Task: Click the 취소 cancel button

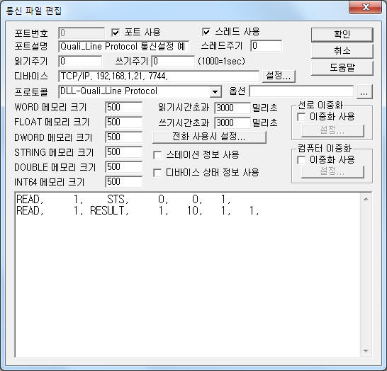Action: click(342, 51)
